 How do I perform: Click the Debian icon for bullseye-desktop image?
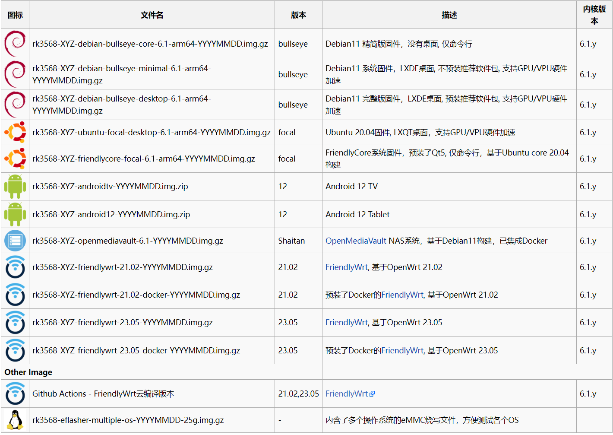click(15, 105)
